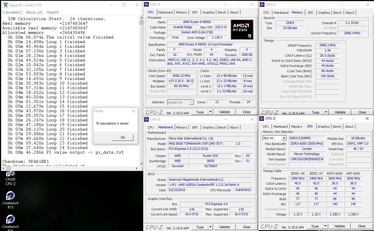
Task: Expand the Slot #2 memory slot dropdown
Action: pos(284,138)
